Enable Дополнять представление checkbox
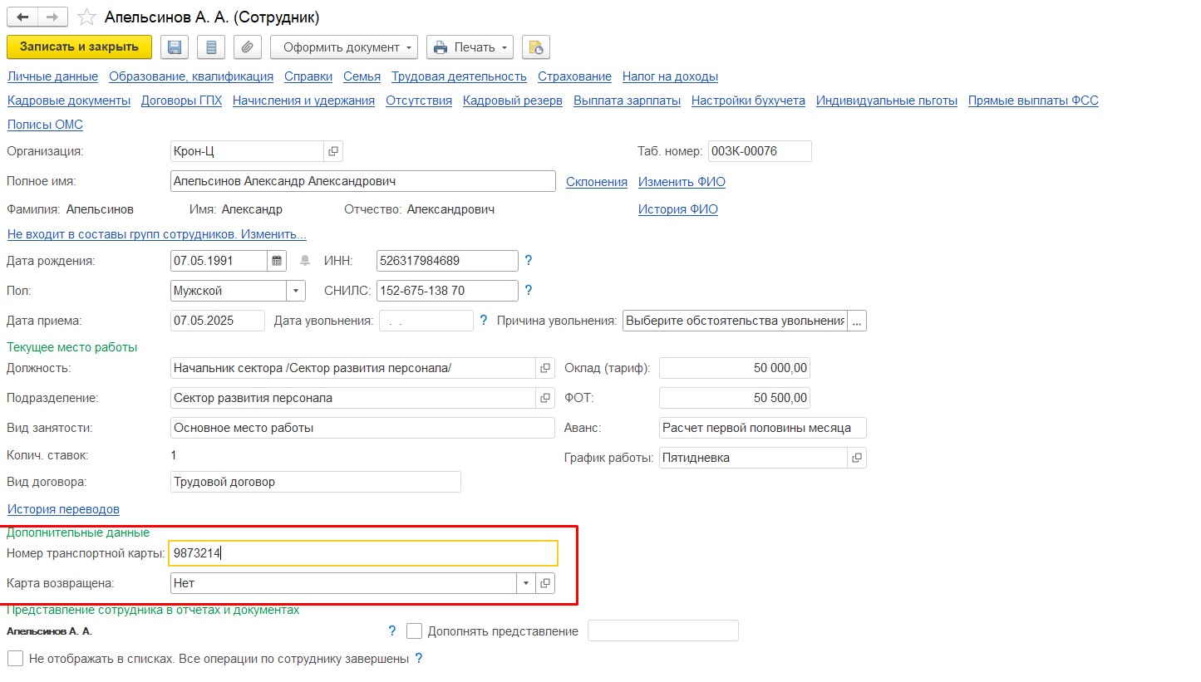Viewport: 1201px width, 682px height. pyautogui.click(x=415, y=631)
